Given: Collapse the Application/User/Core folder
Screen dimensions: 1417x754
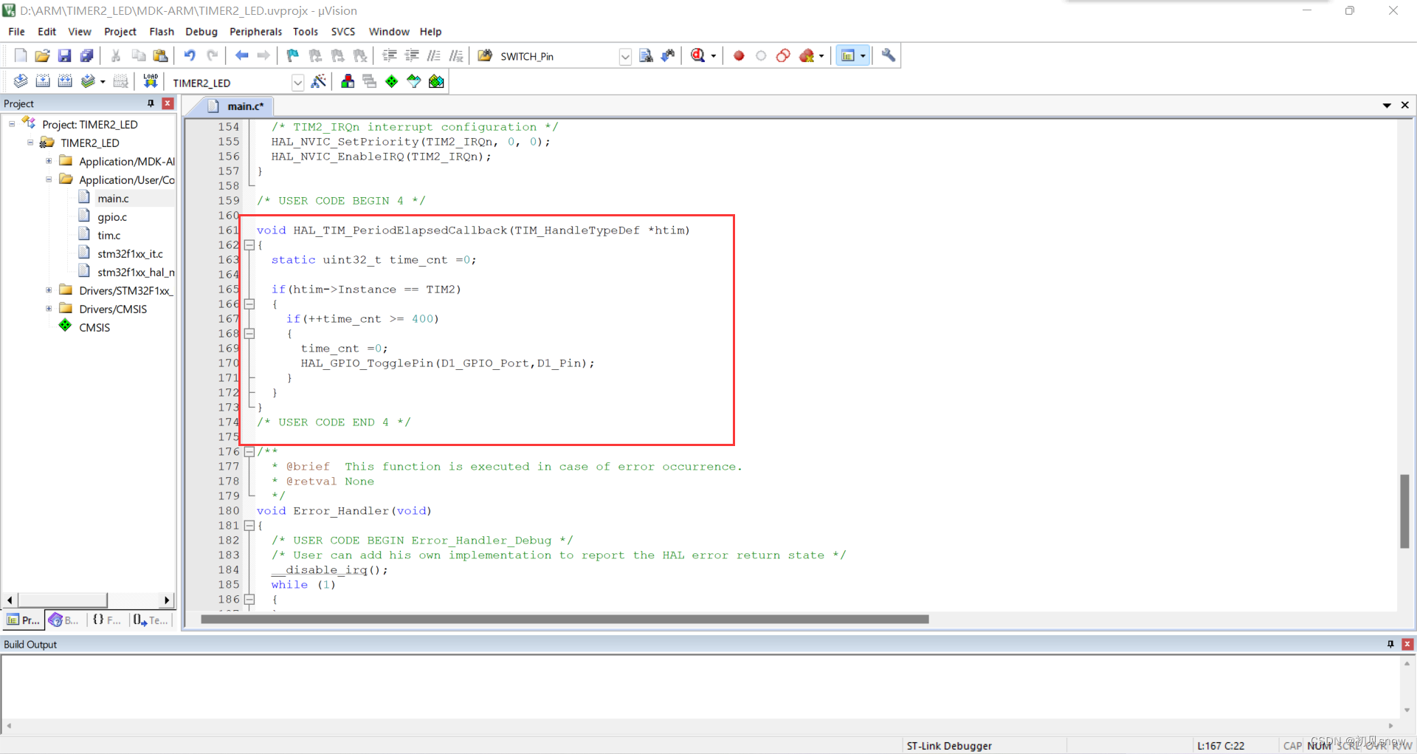Looking at the screenshot, I should [x=49, y=179].
